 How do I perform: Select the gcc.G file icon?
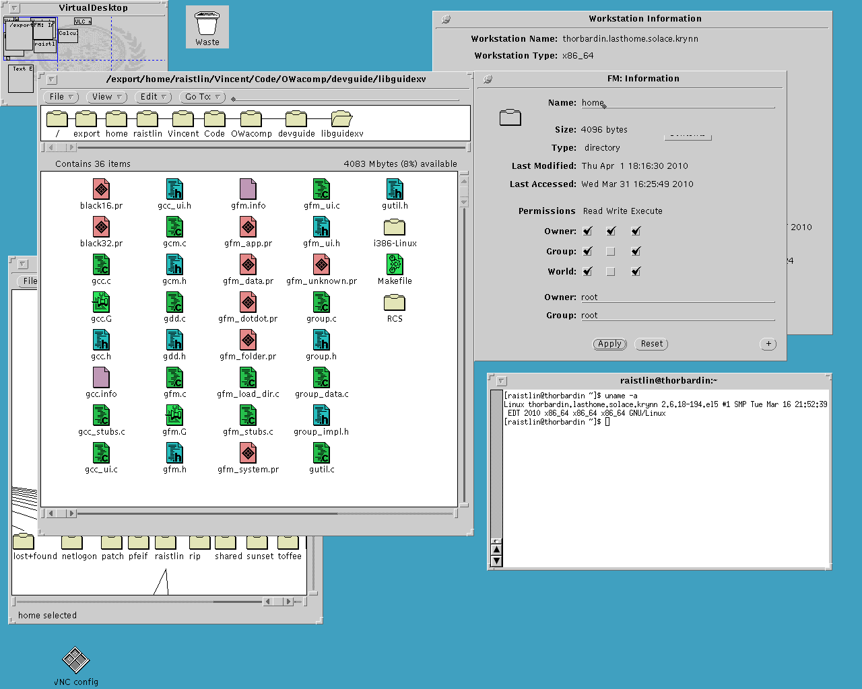pyautogui.click(x=101, y=303)
